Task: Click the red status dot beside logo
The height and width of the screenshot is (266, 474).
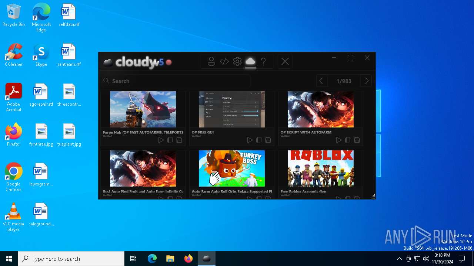Action: tap(169, 62)
